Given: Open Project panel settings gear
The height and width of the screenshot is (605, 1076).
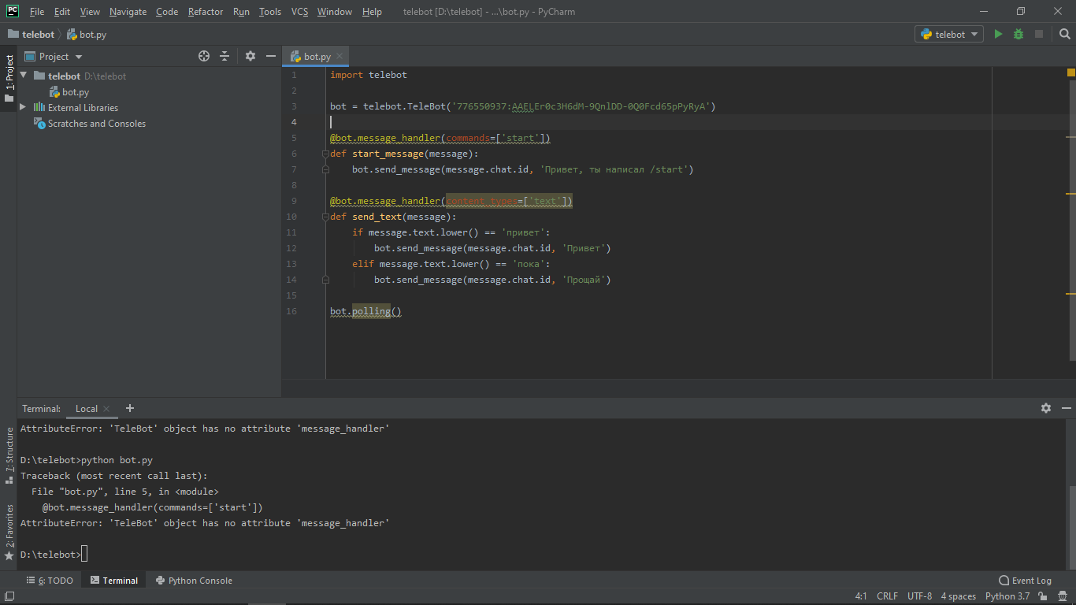Looking at the screenshot, I should tap(250, 56).
